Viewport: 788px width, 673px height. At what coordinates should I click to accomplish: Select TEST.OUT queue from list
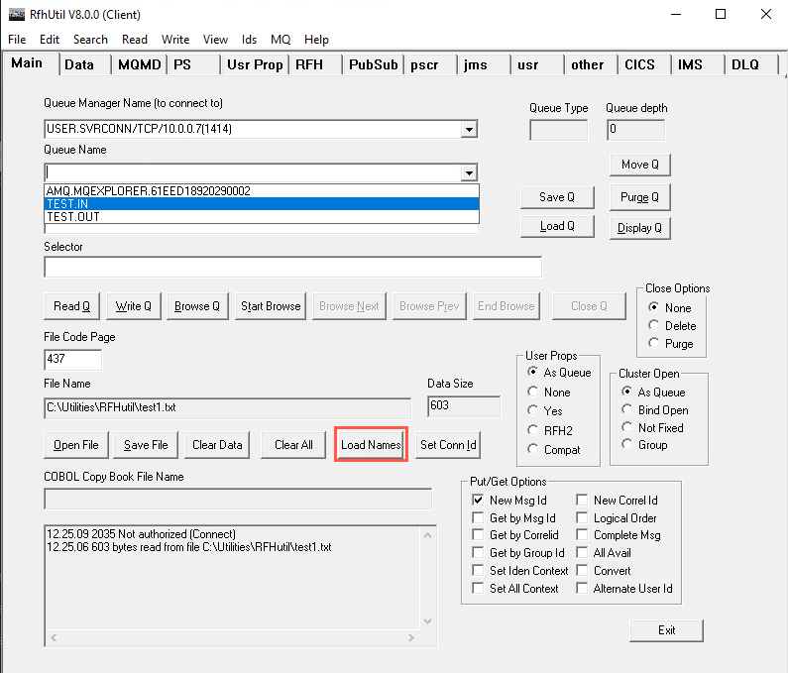tap(262, 217)
